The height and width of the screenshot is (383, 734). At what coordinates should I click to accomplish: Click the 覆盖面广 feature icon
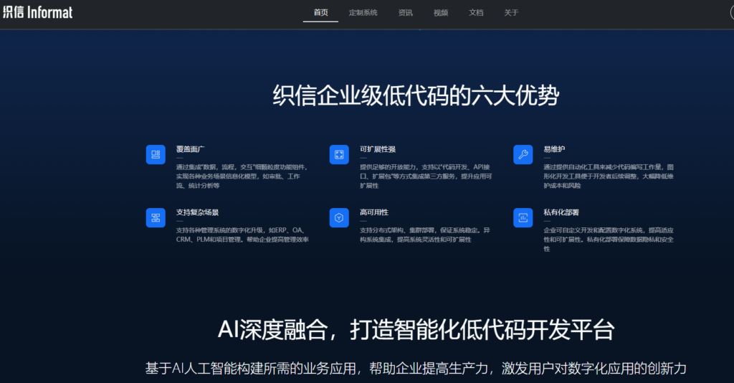click(x=156, y=155)
